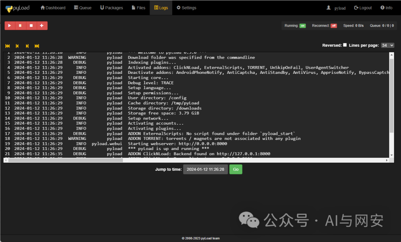The height and width of the screenshot is (242, 401).
Task: Go to previous log page
Action: click(17, 46)
